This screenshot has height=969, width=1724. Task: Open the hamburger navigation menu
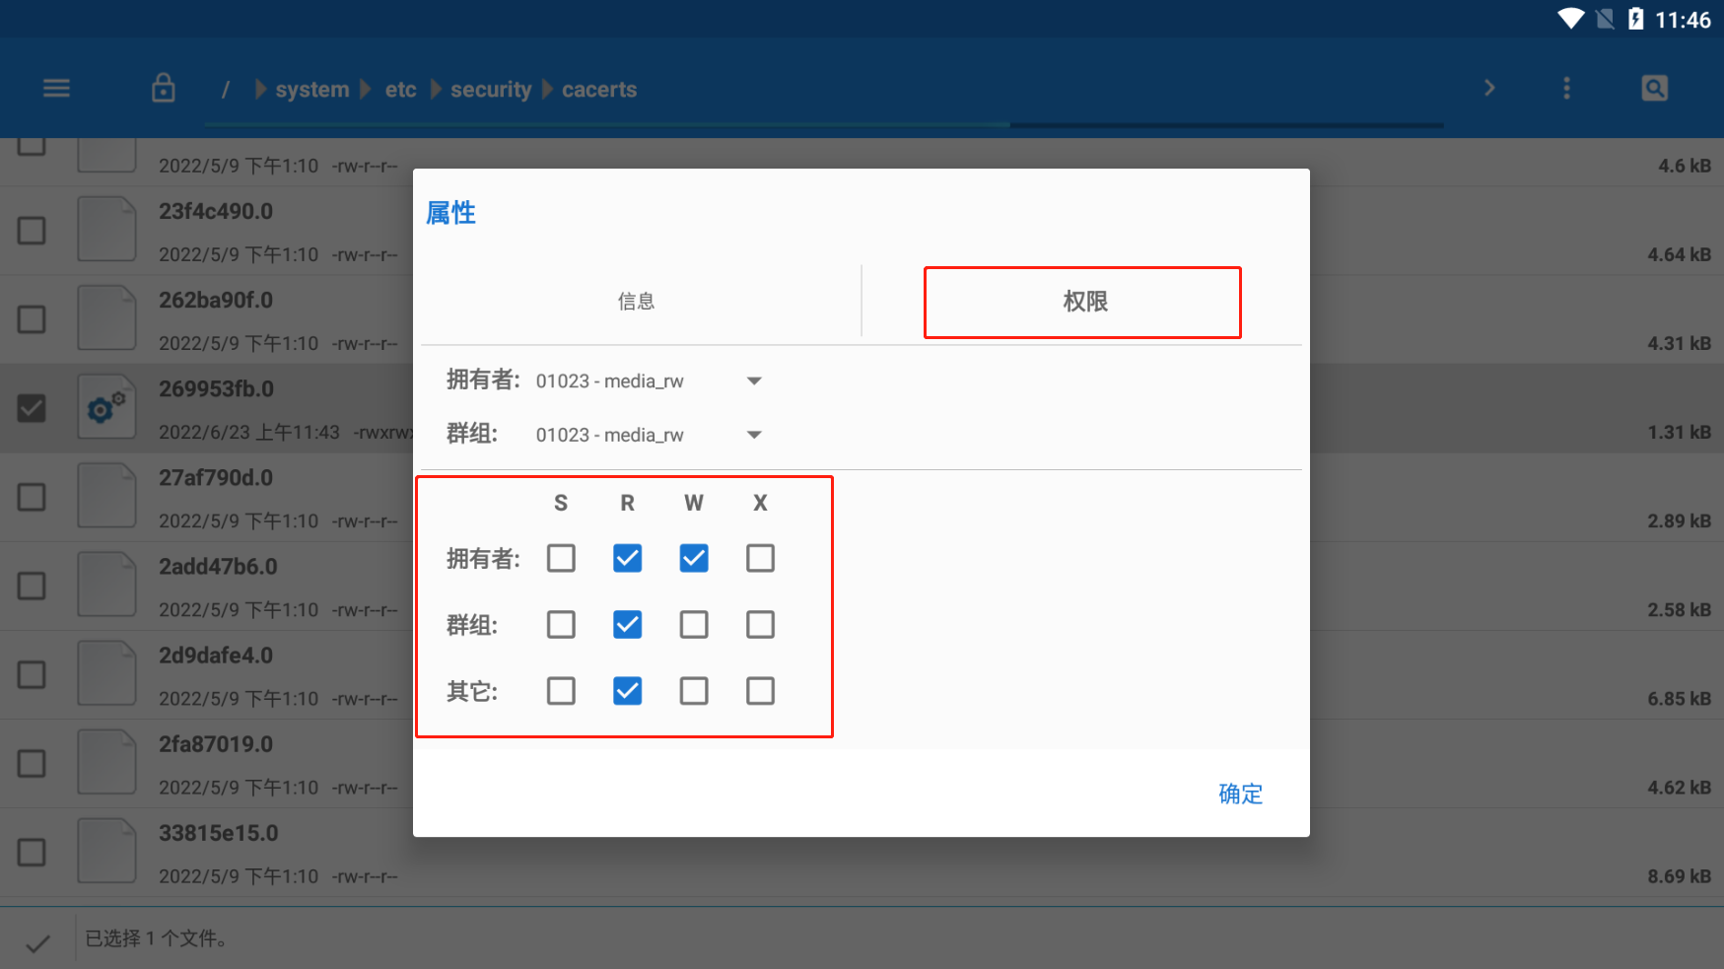point(56,89)
